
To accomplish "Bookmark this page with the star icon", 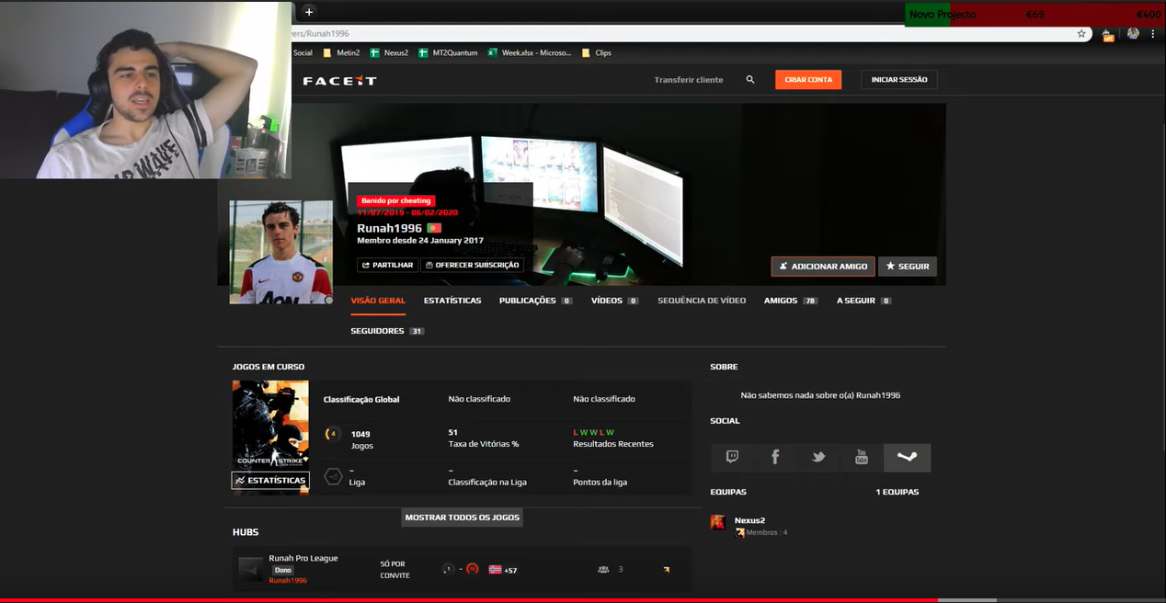I will [x=1081, y=33].
